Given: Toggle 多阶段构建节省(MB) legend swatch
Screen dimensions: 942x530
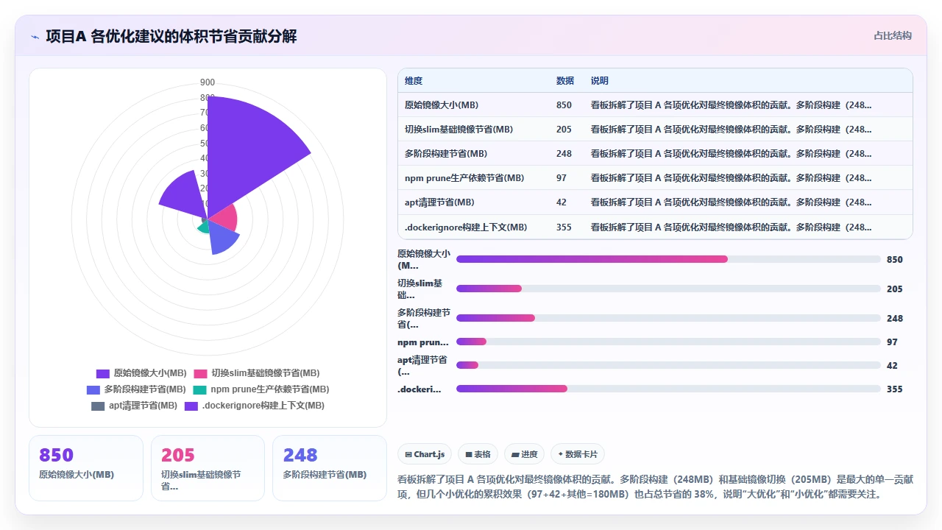Looking at the screenshot, I should pos(93,389).
